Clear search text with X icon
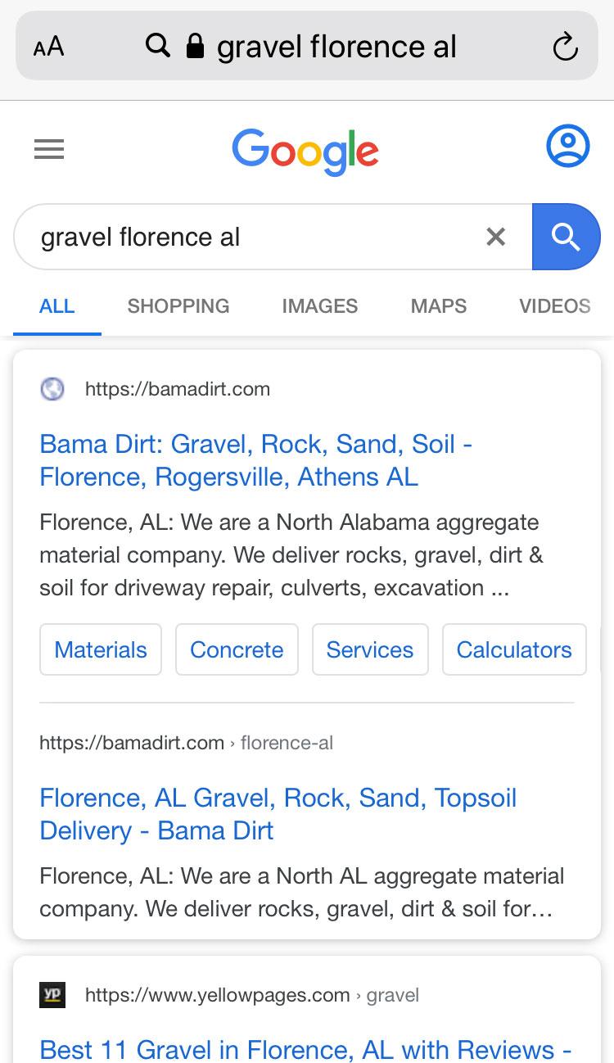The width and height of the screenshot is (614, 1063). [x=495, y=237]
